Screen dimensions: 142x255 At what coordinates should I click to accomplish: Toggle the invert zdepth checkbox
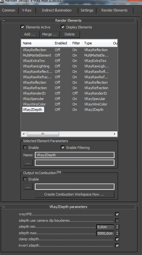pyautogui.click(x=117, y=245)
